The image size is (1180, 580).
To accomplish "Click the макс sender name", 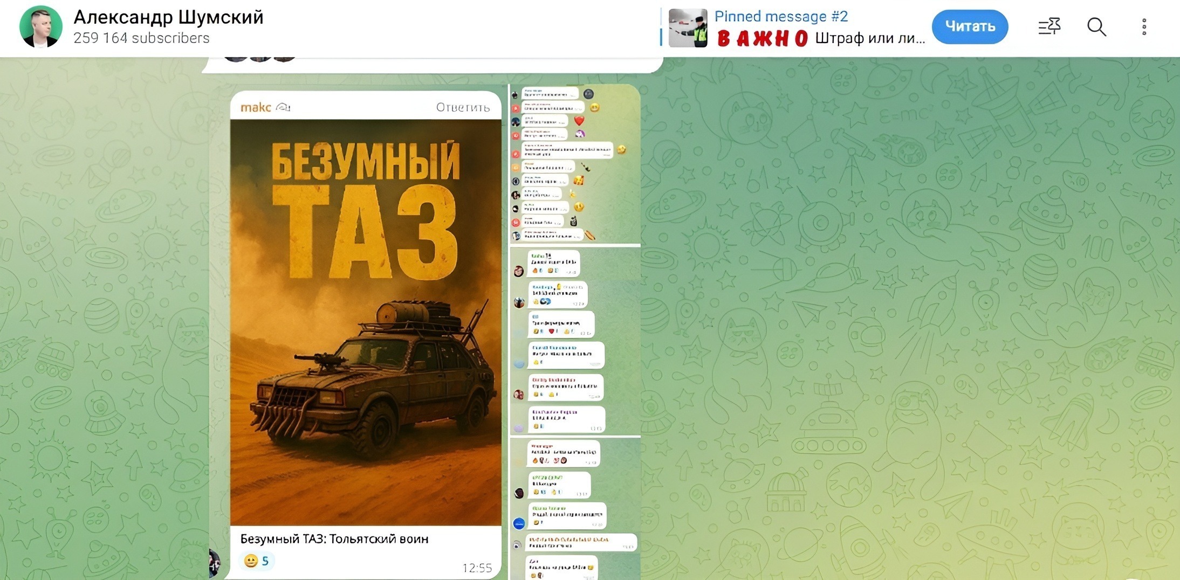I will pyautogui.click(x=256, y=107).
